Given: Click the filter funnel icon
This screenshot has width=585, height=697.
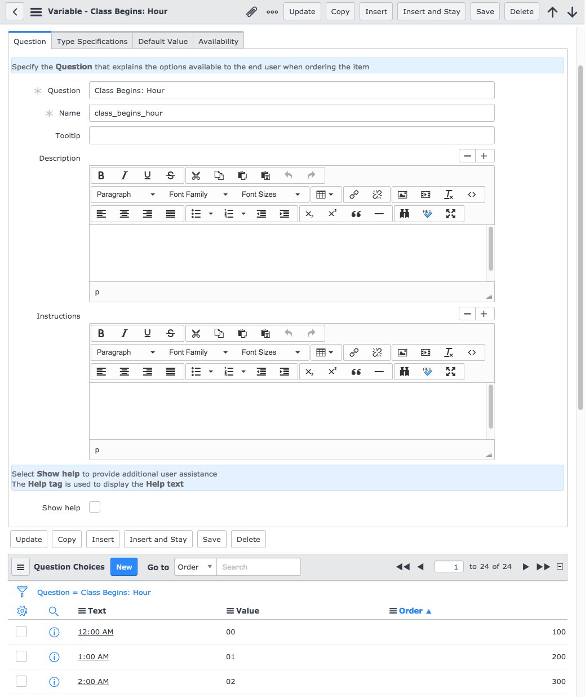Looking at the screenshot, I should pyautogui.click(x=22, y=592).
